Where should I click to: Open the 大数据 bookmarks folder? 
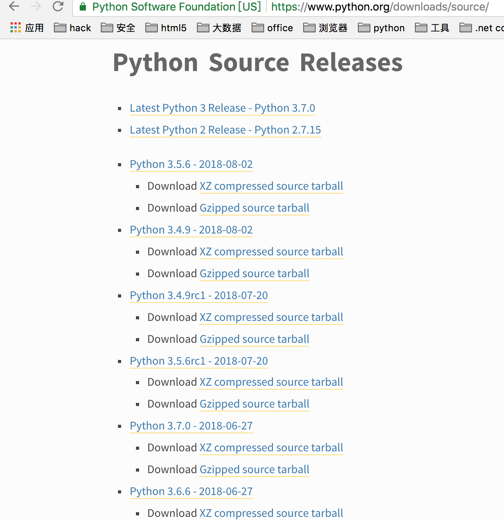click(219, 28)
